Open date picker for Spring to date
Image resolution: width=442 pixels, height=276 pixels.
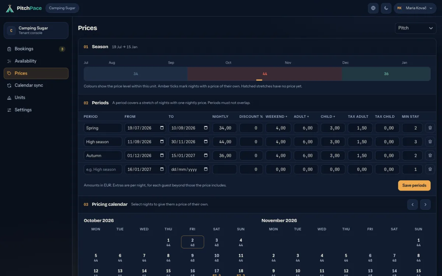[x=206, y=128]
